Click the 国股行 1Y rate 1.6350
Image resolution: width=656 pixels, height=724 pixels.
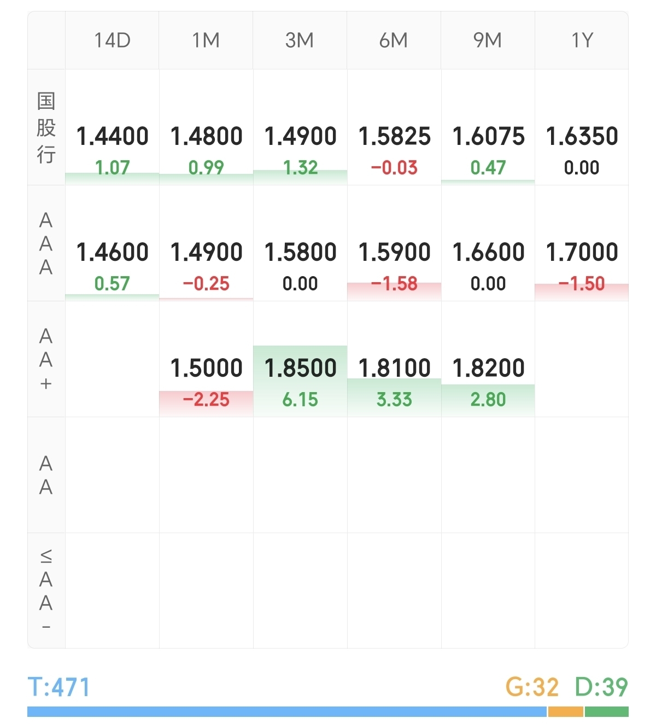[x=582, y=136]
